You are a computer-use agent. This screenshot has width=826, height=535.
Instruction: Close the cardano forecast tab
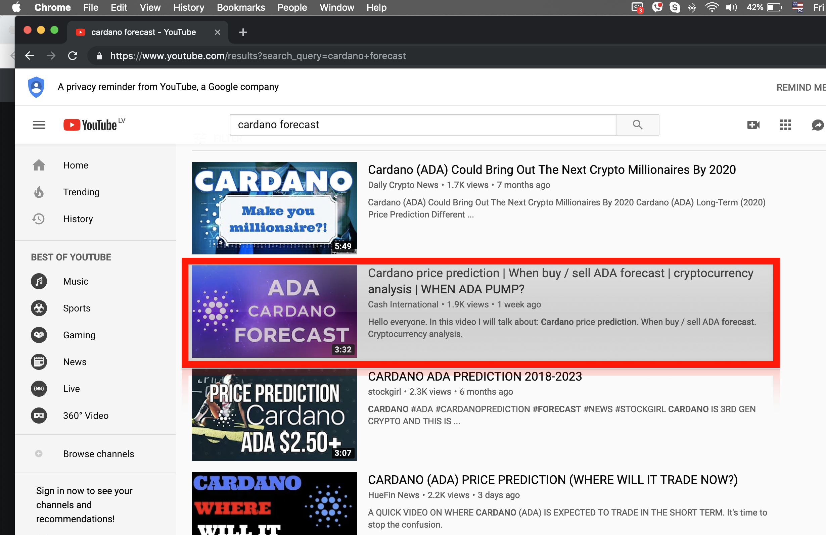tap(218, 32)
